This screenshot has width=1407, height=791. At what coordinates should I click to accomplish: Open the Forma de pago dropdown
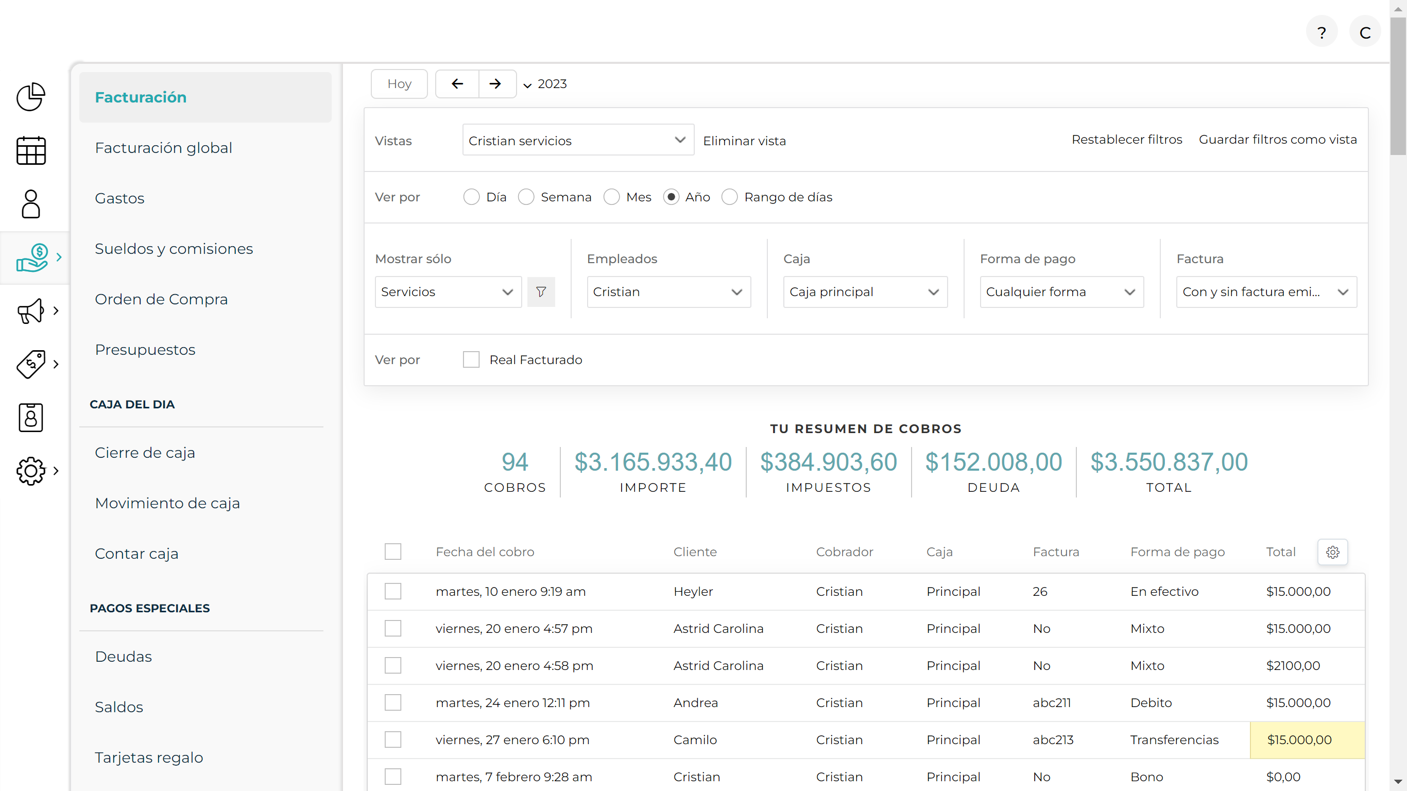[1061, 291]
